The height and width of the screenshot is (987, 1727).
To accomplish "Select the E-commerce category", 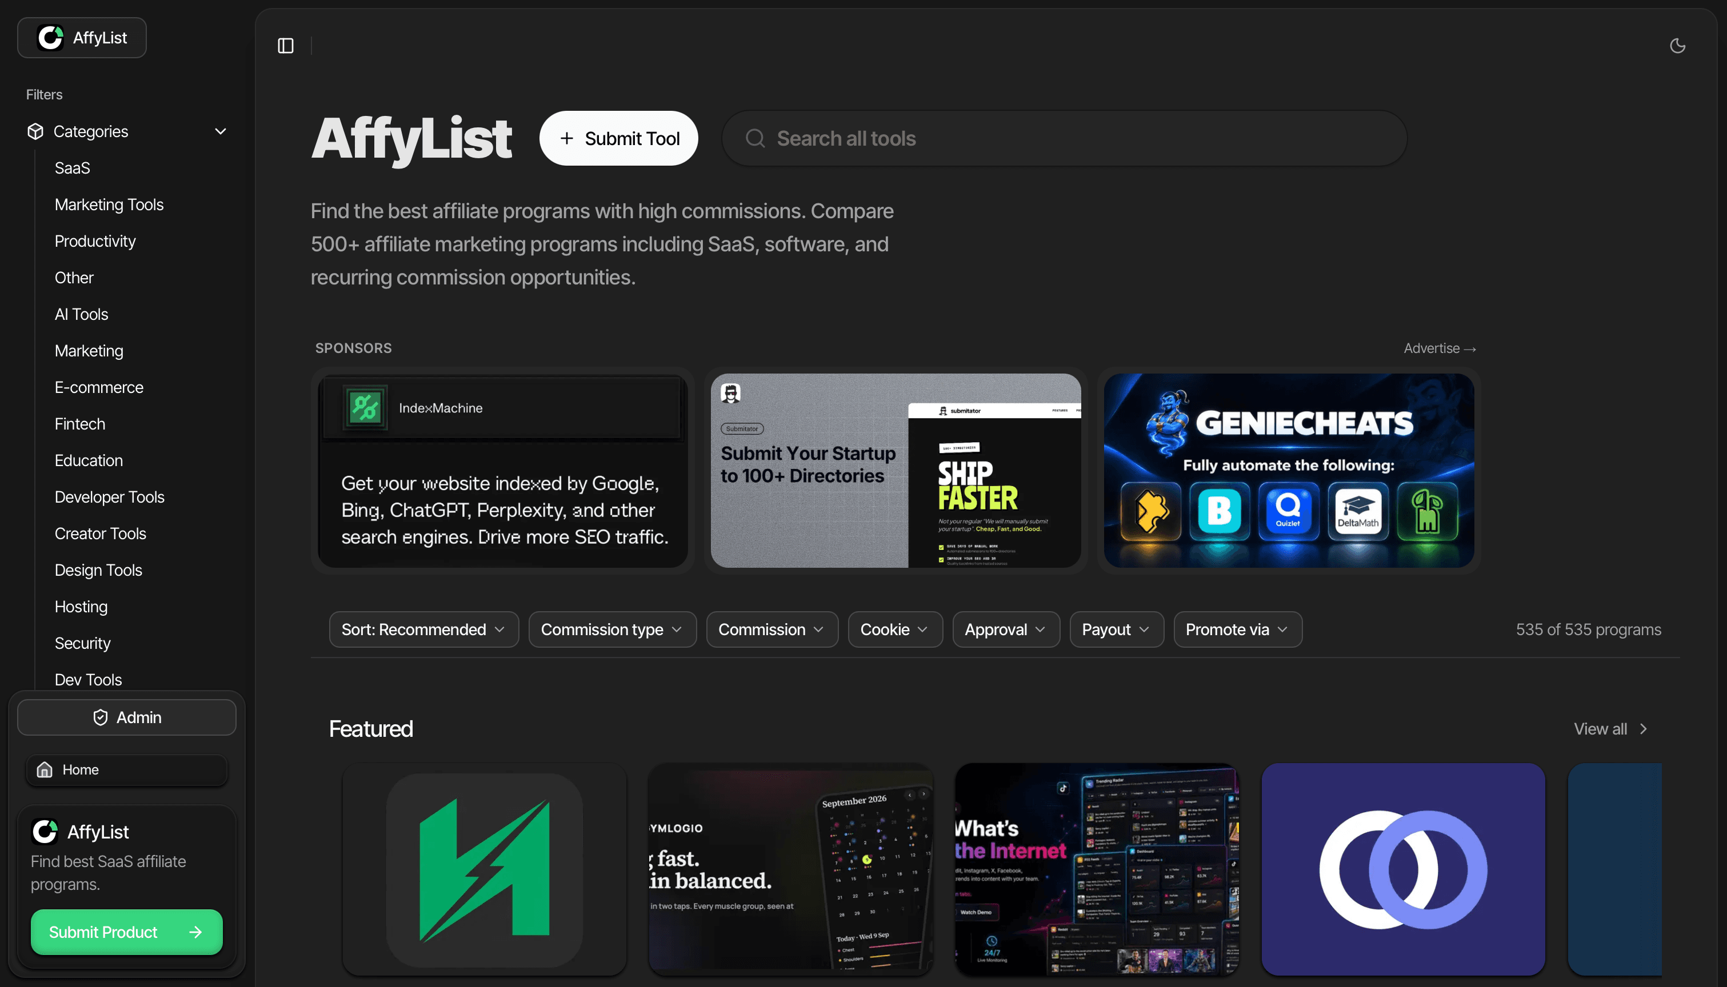I will tap(99, 388).
